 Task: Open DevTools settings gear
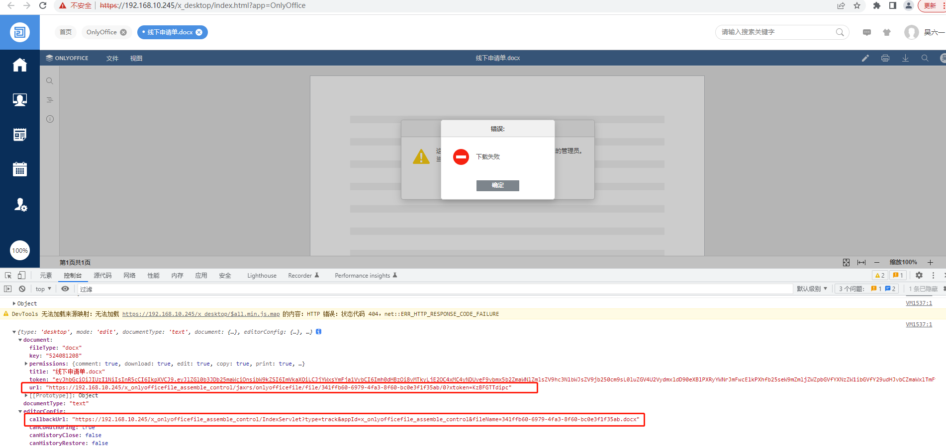[x=919, y=275]
